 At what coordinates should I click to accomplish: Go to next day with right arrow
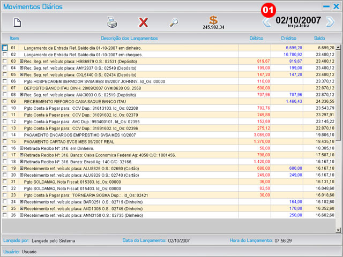(x=330, y=22)
